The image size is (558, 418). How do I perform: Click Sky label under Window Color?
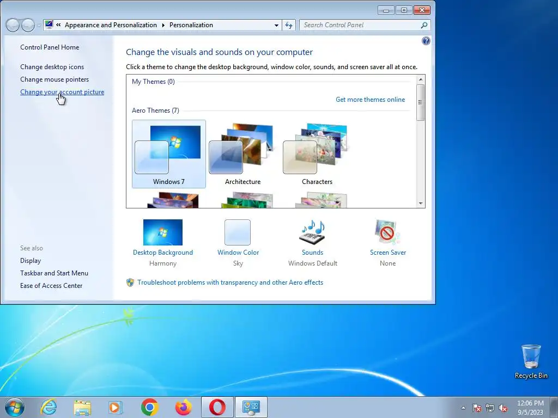click(238, 263)
